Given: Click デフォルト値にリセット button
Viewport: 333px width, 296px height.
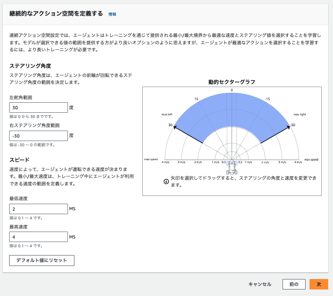Looking at the screenshot, I should [42, 260].
